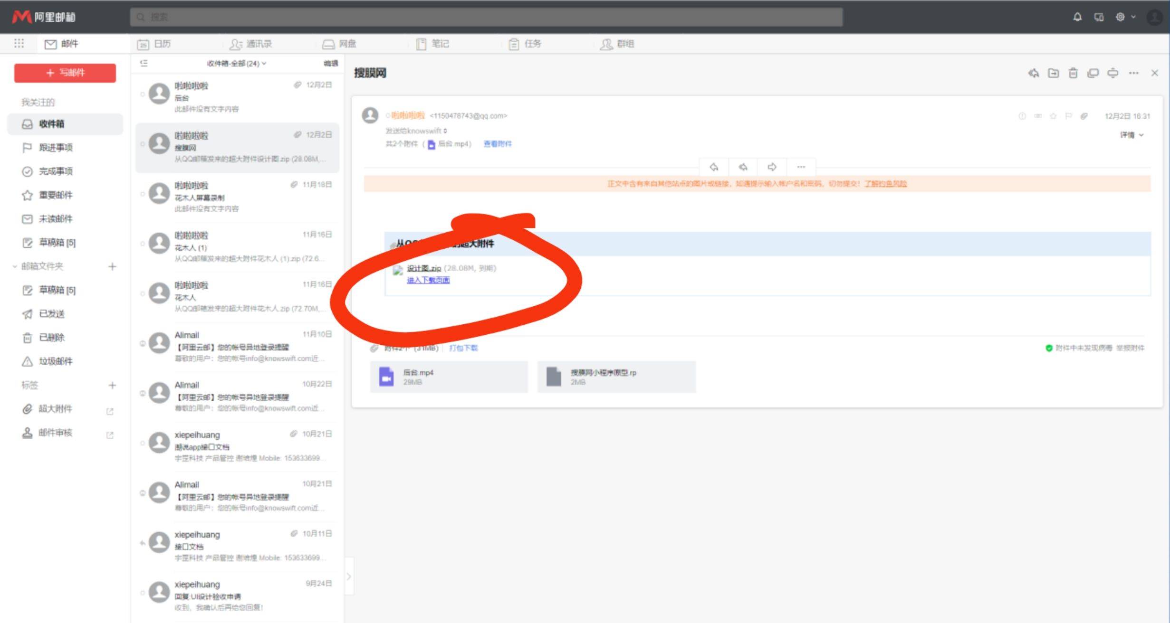Viewport: 1170px width, 623px height.
Task: Select the 花木人屏幕录制 mail's circle checkbox
Action: tap(142, 194)
